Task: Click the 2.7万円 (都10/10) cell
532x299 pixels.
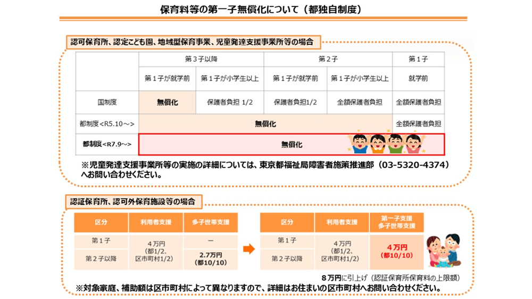Action: pos(211,259)
